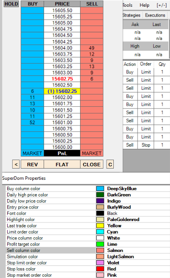
Task: Switch to the Executions tab
Action: click(x=155, y=15)
